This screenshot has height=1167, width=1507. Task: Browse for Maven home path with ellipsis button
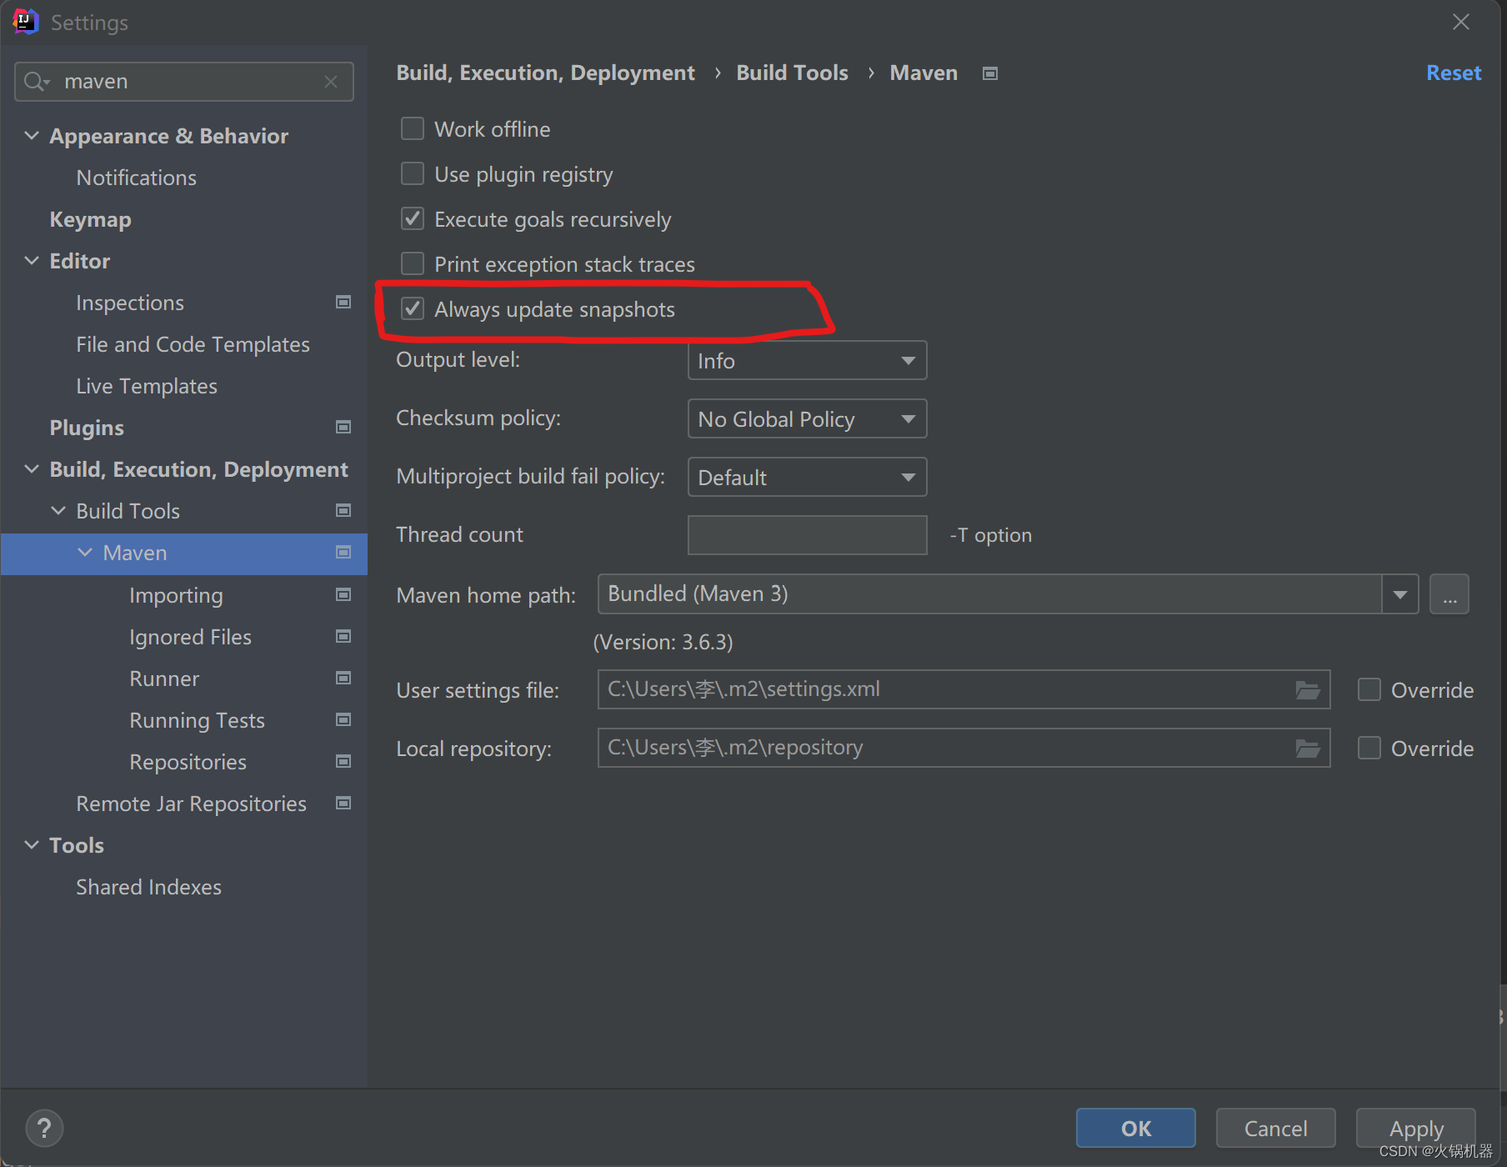coord(1449,594)
